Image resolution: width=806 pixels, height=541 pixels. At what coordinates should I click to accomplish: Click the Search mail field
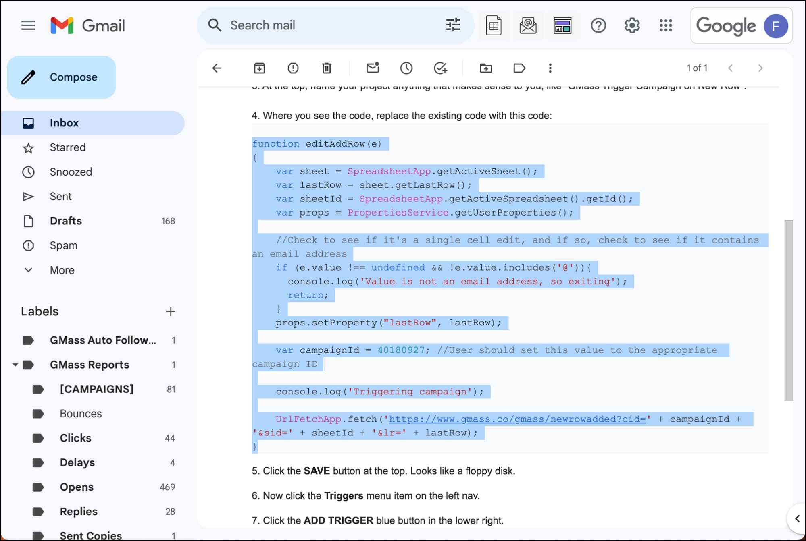click(x=335, y=25)
